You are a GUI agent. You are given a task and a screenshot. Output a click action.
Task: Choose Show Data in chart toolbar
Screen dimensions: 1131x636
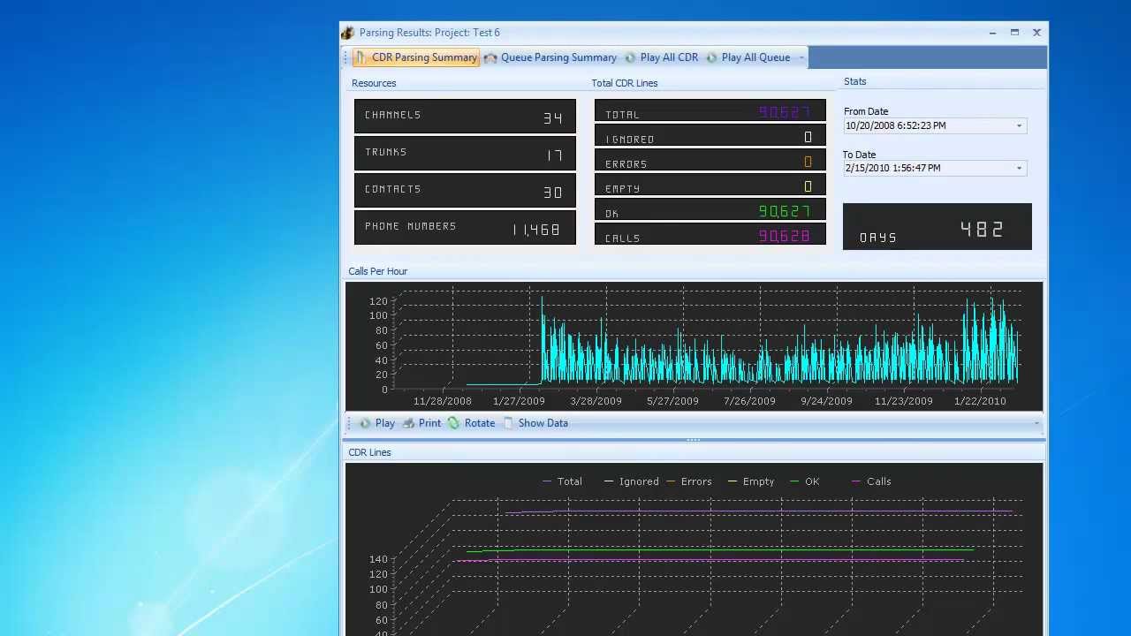pos(535,423)
